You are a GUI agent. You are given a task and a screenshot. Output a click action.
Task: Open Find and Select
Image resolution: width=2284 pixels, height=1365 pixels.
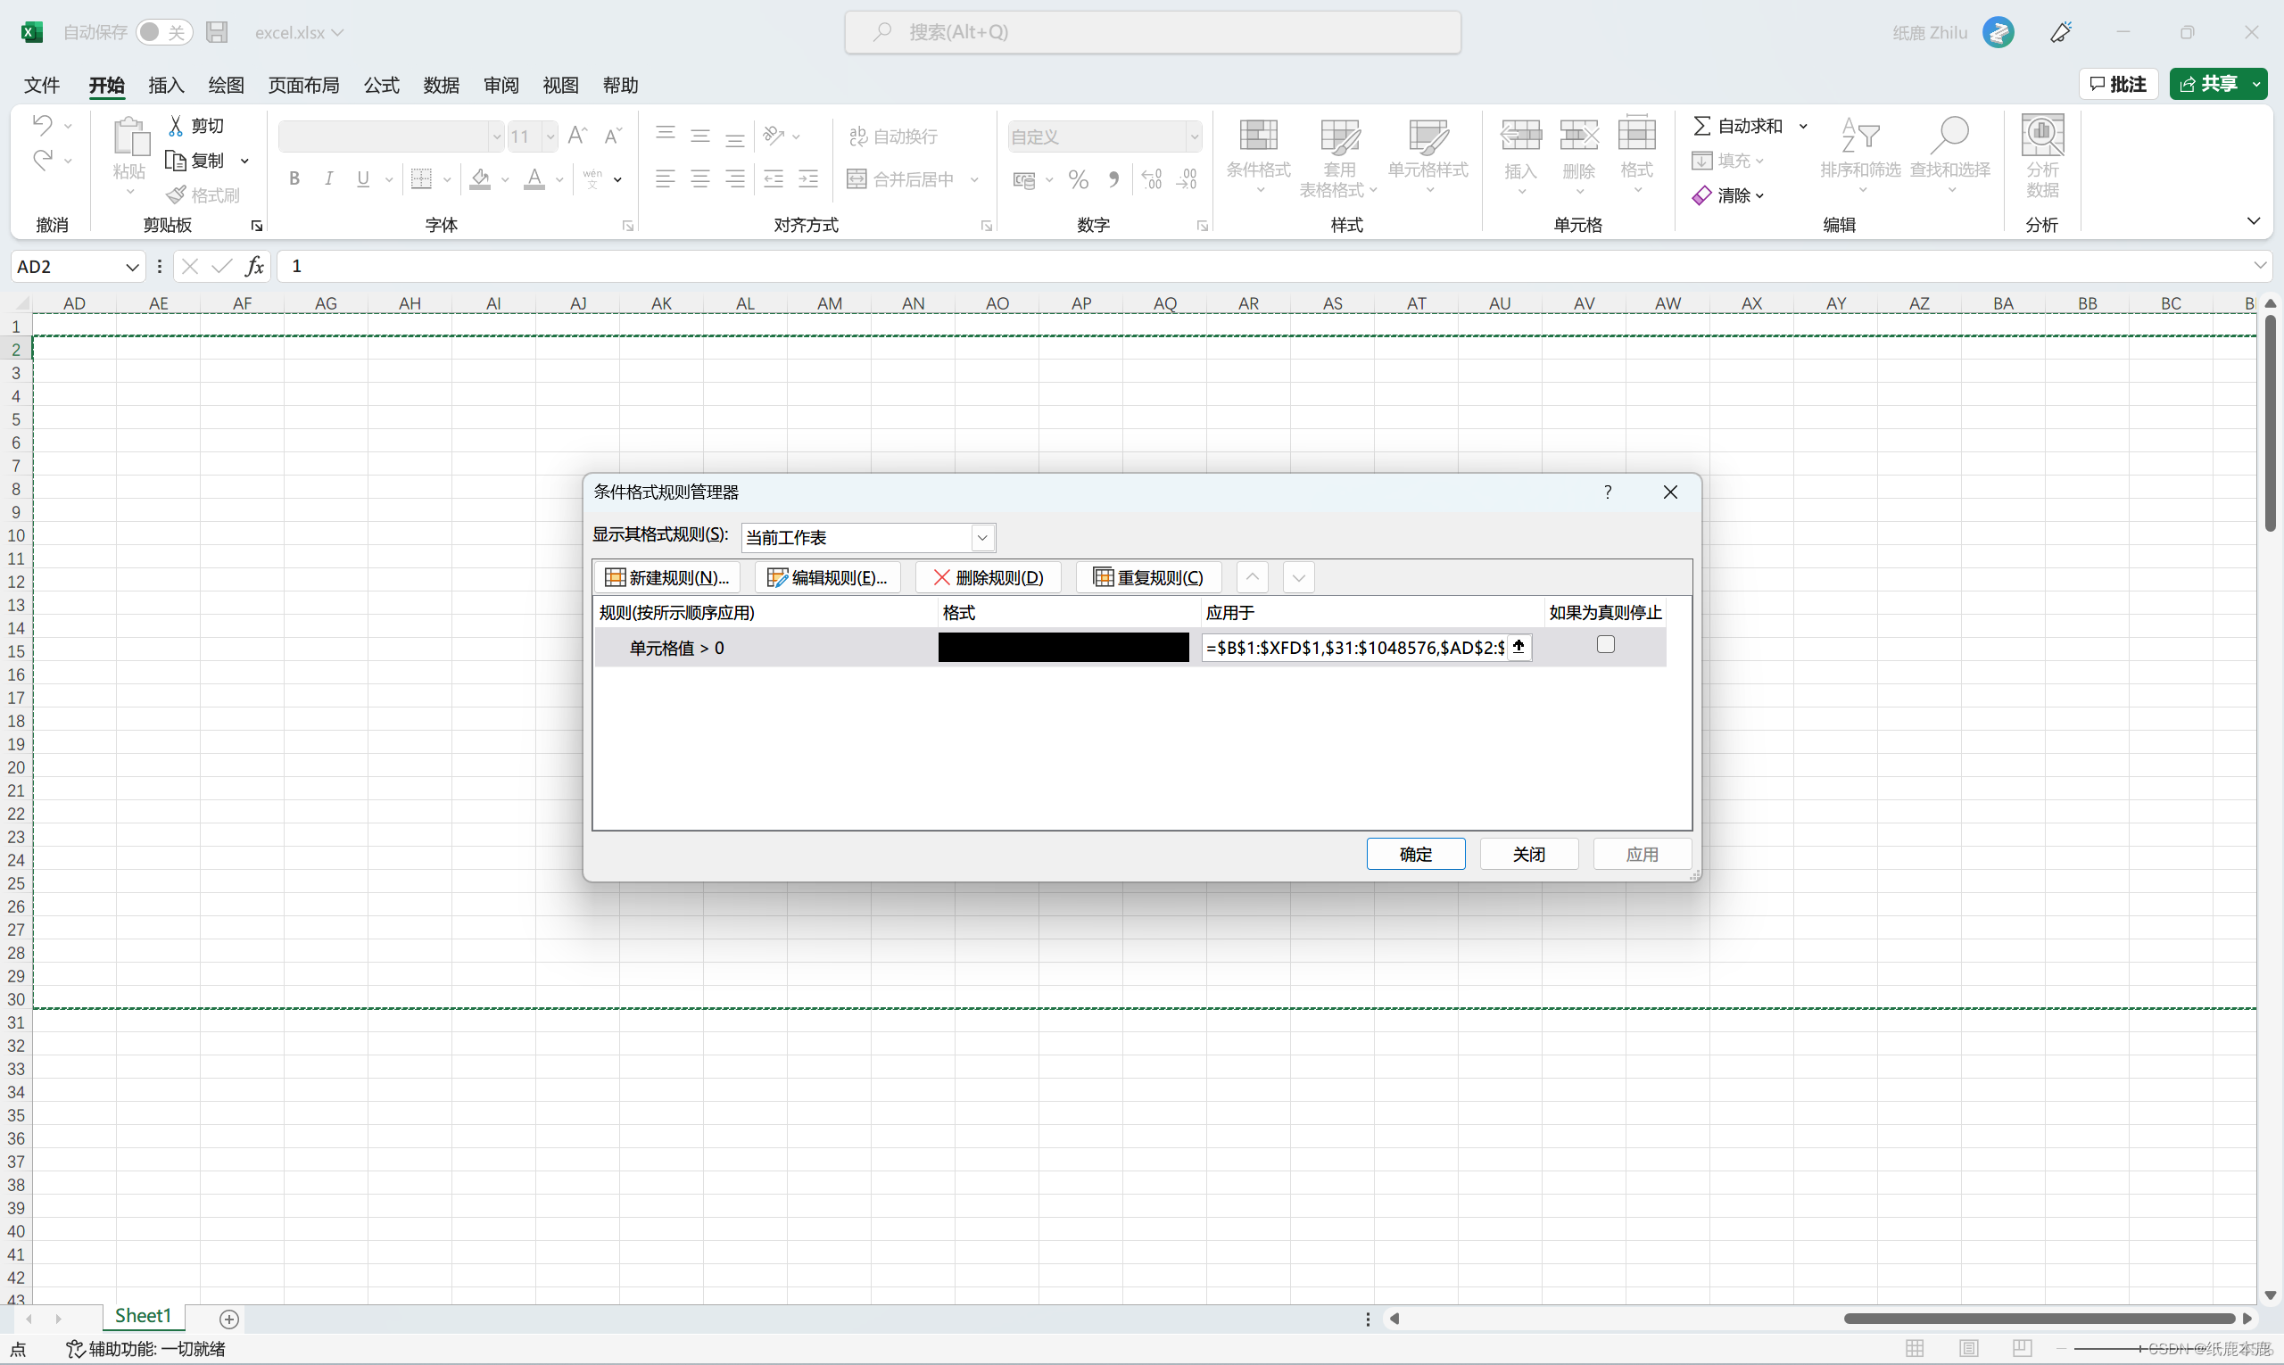(1950, 153)
